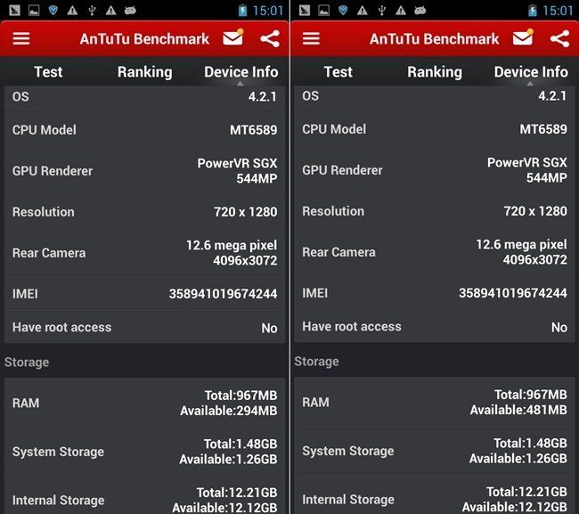Go to Ranking tab in left screenshot
The width and height of the screenshot is (579, 514).
pyautogui.click(x=144, y=72)
